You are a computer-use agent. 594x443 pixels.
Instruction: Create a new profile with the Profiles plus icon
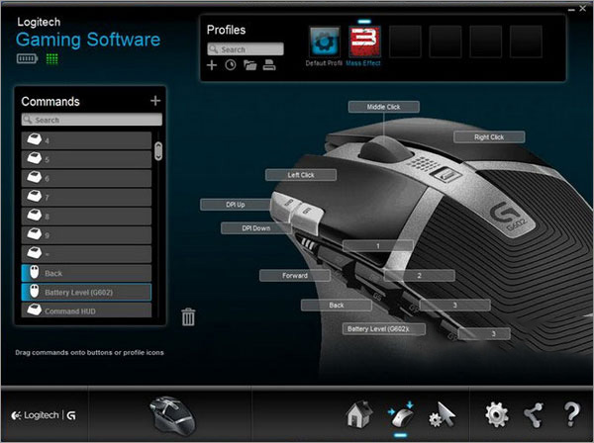212,65
